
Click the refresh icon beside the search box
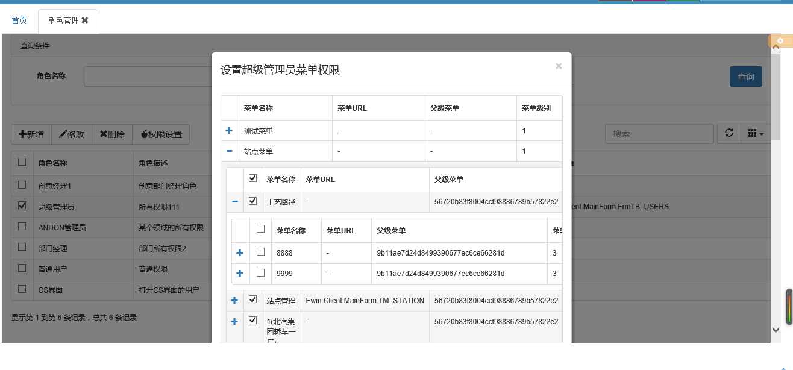pos(729,134)
